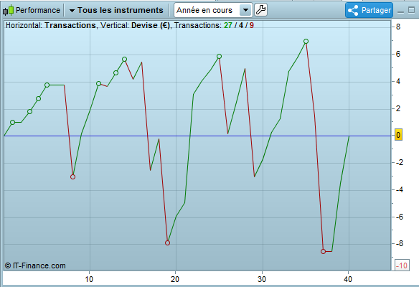
Task: Maximize the Performance panel
Action: (412, 10)
